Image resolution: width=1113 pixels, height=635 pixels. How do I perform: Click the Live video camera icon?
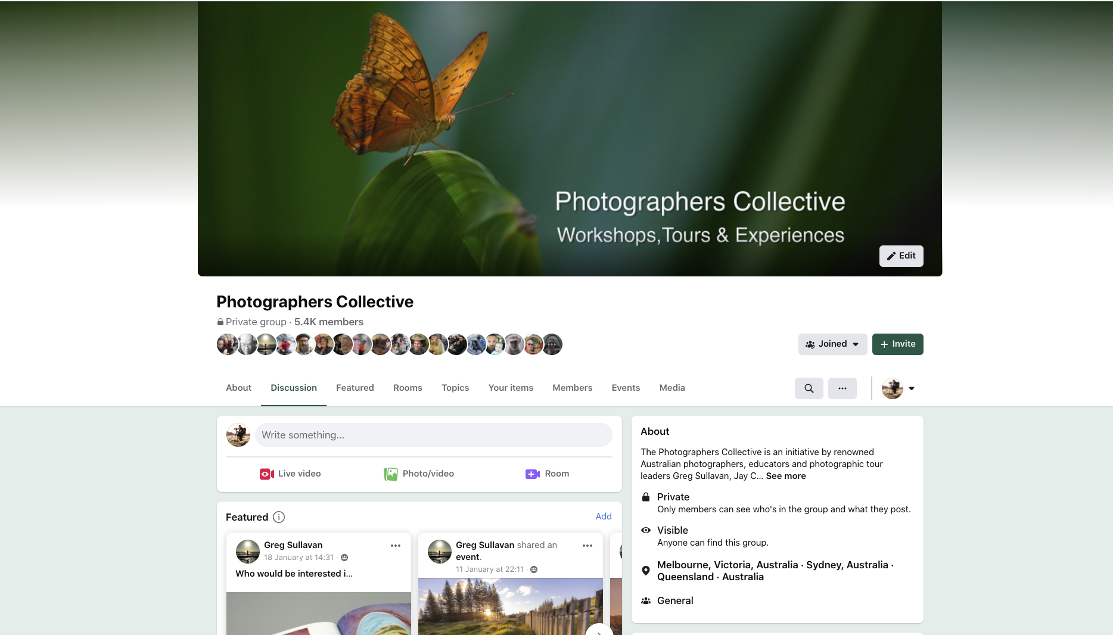click(266, 474)
